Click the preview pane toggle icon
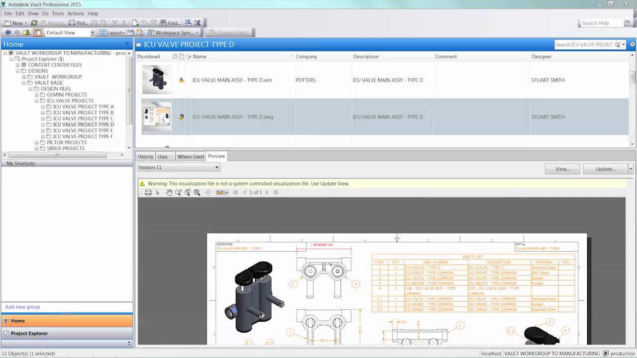Screen dimensions: 637x358 coord(130,33)
